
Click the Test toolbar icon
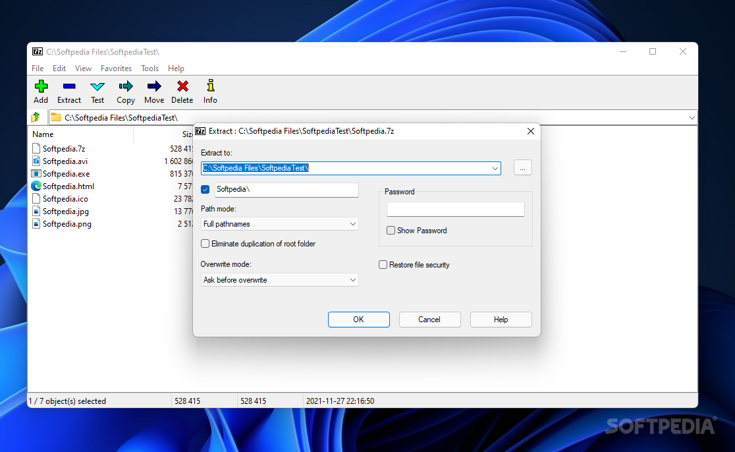97,86
